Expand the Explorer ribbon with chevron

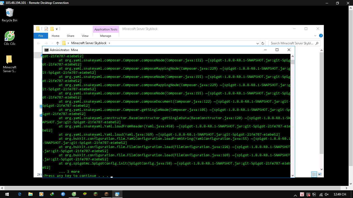(315, 36)
